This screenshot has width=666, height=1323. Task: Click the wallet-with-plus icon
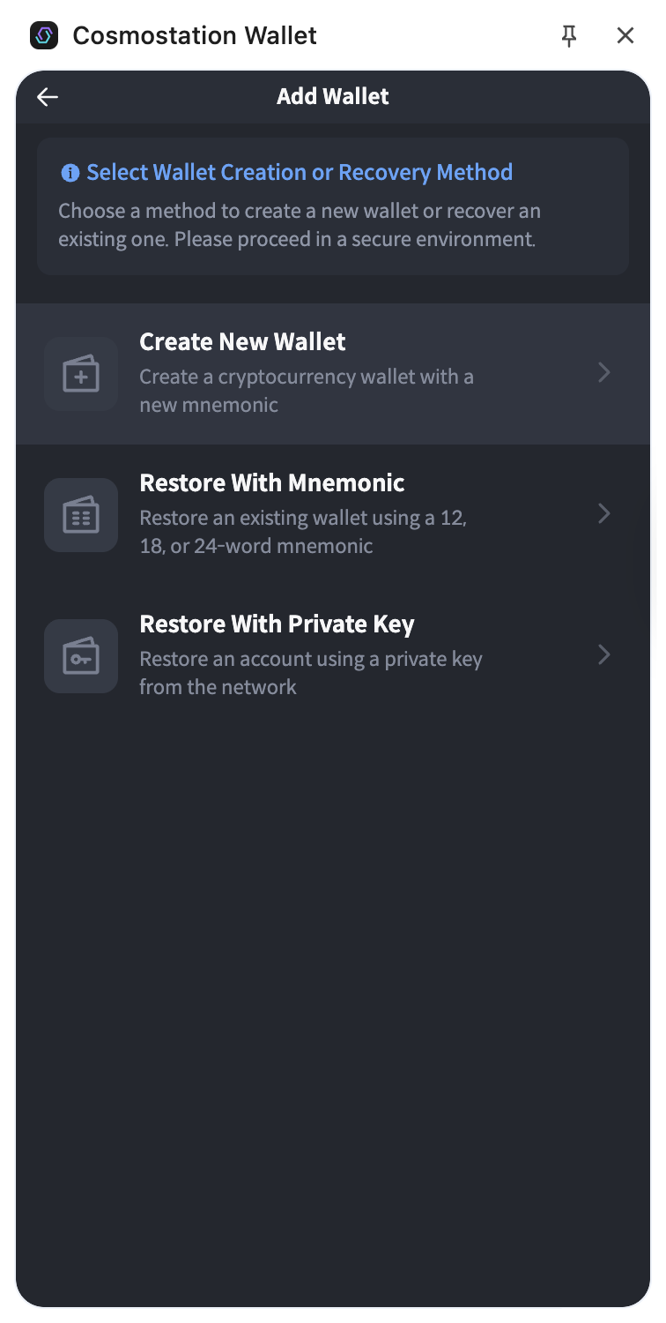[81, 374]
